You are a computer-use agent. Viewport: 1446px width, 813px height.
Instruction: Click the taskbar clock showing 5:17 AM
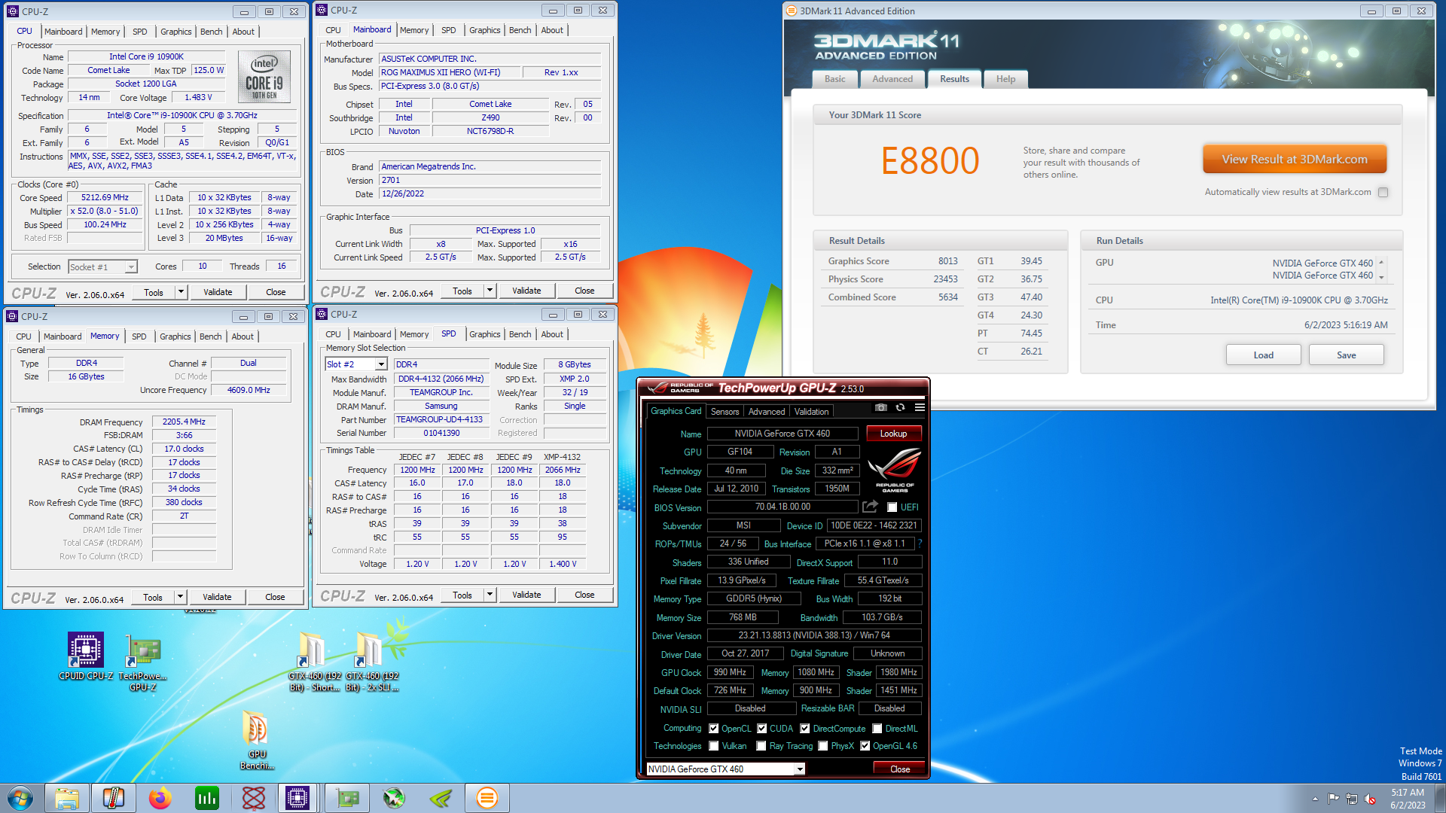coord(1408,799)
